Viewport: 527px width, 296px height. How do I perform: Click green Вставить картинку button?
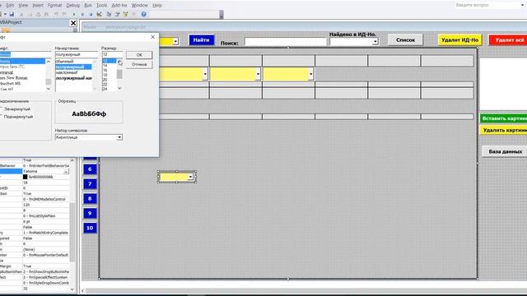(503, 118)
